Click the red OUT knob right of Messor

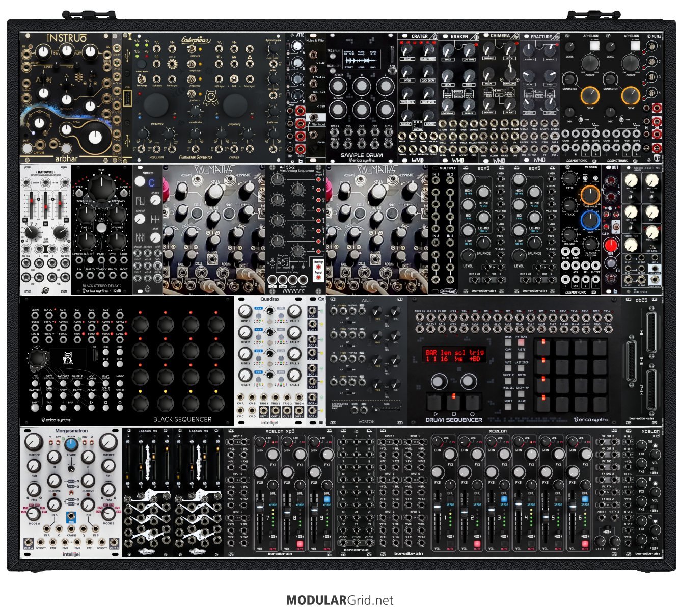(x=610, y=245)
